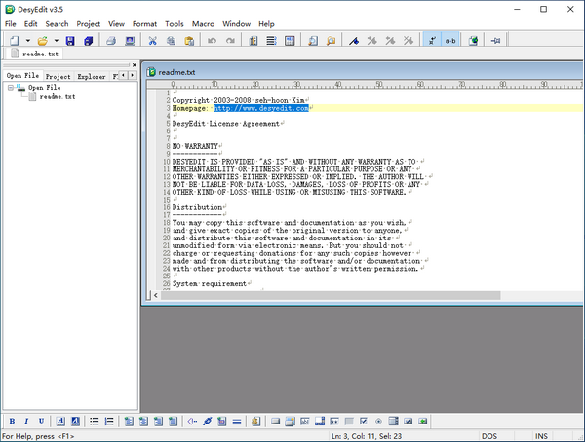Viewport: 585px width, 442px height.
Task: Open the Macro menu
Action: pyautogui.click(x=203, y=22)
